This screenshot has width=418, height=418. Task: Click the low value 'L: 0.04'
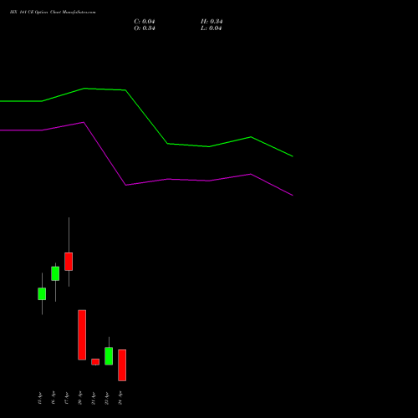212,28
